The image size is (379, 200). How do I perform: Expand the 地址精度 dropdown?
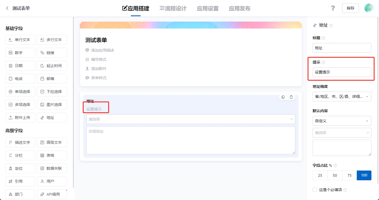342,96
